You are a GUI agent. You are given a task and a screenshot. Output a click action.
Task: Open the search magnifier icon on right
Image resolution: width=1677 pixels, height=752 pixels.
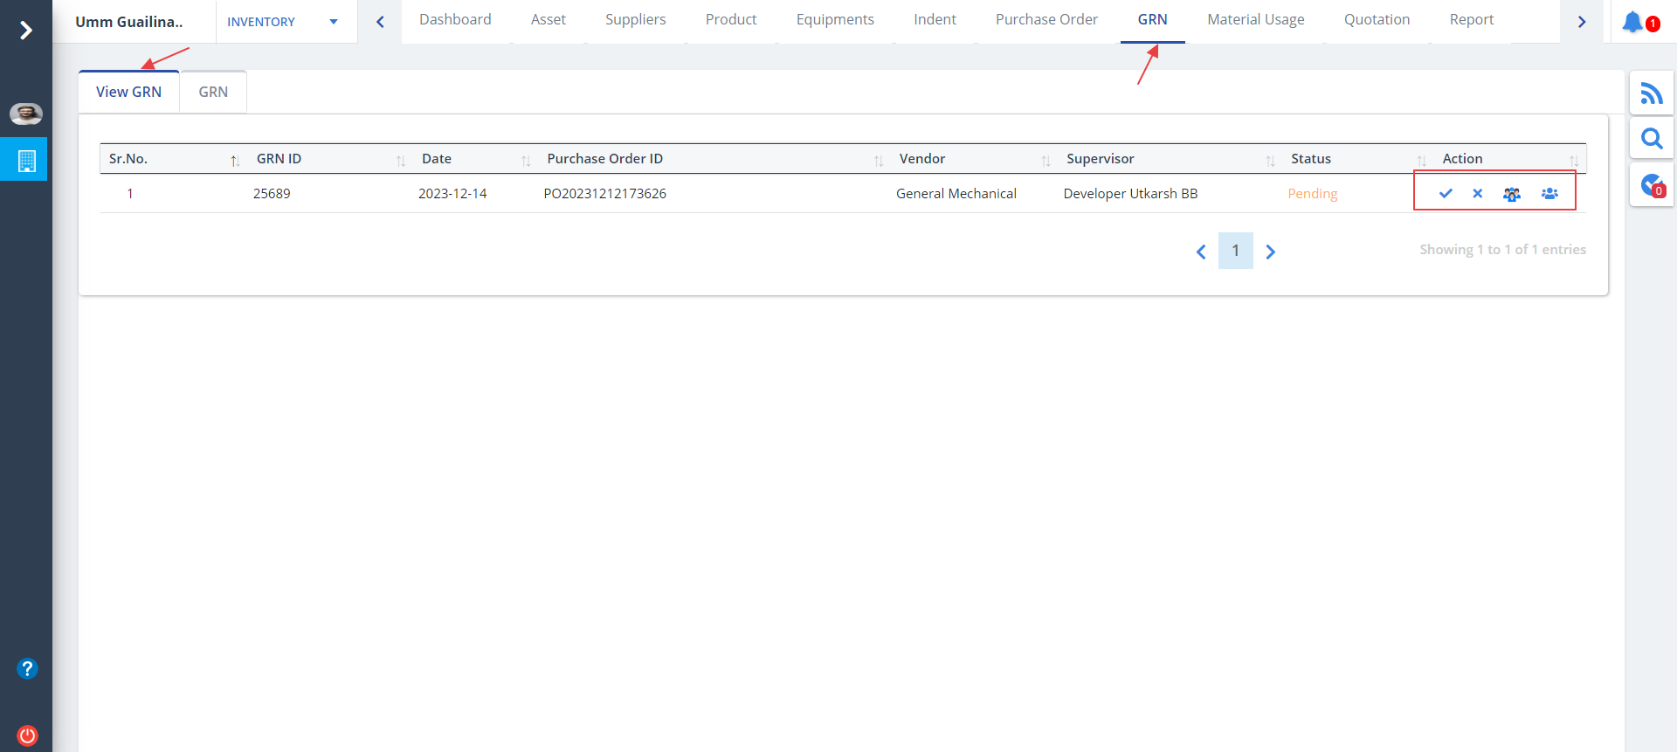(1651, 139)
